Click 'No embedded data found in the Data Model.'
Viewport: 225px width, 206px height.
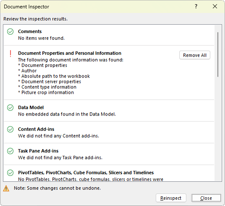(x=67, y=114)
